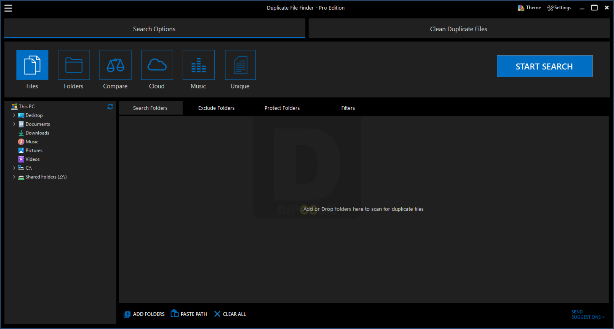614x329 pixels.
Task: Select Pictures label in tree
Action: tap(34, 150)
